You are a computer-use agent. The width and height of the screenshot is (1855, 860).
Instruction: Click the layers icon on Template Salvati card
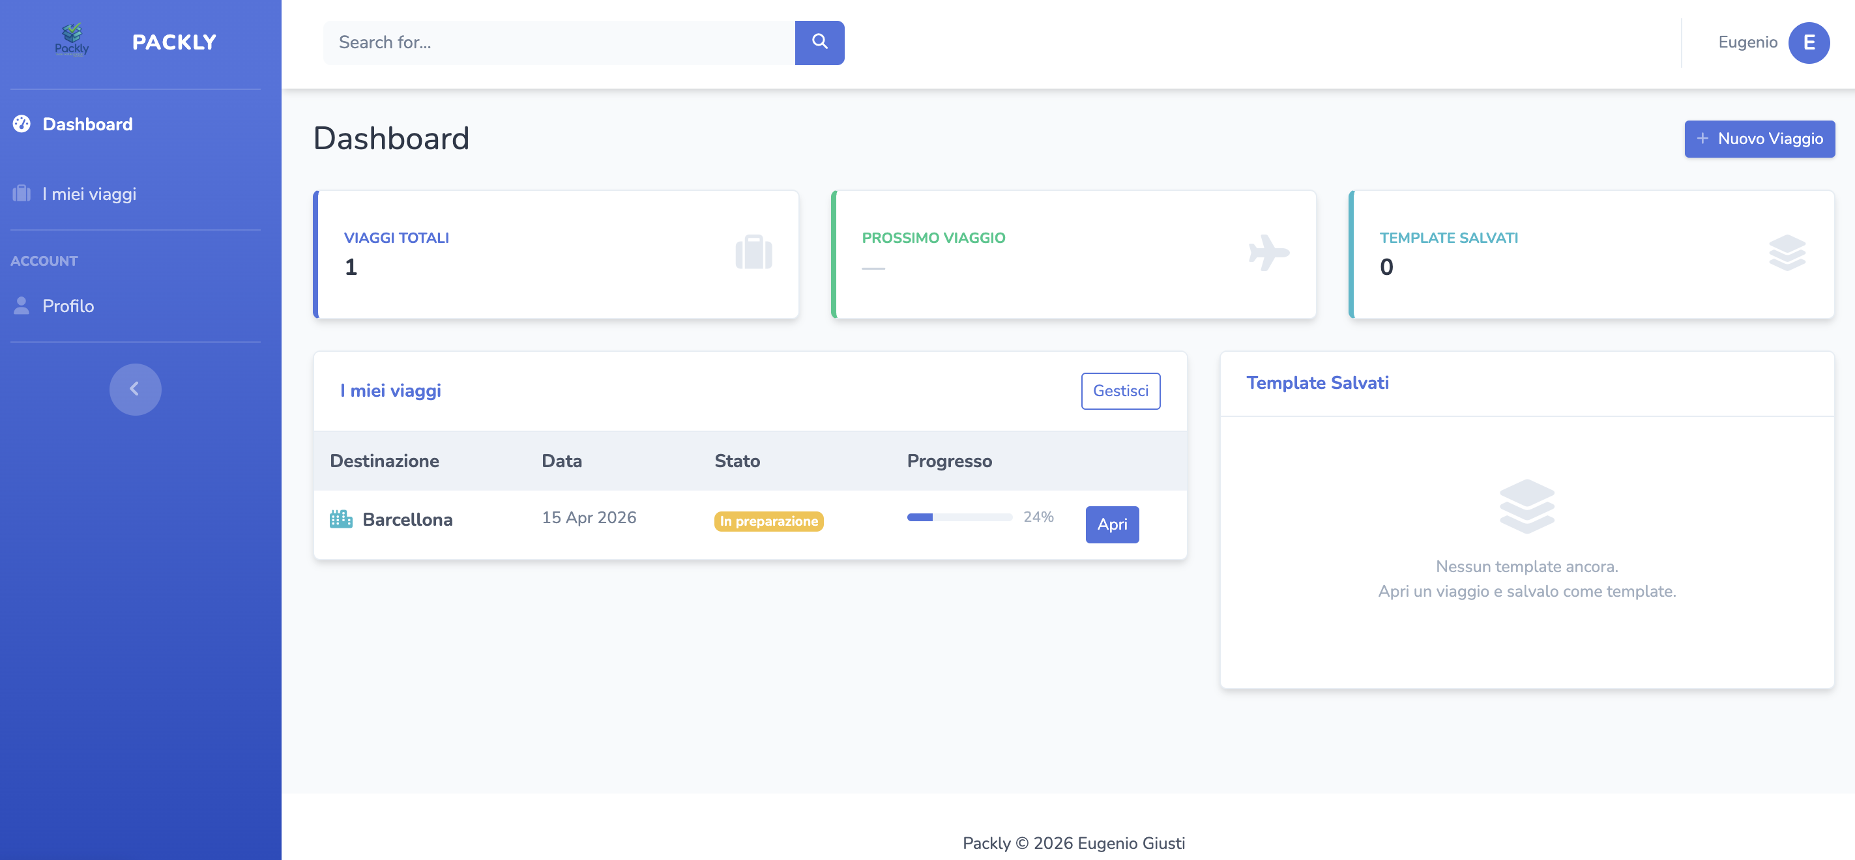pyautogui.click(x=1787, y=253)
